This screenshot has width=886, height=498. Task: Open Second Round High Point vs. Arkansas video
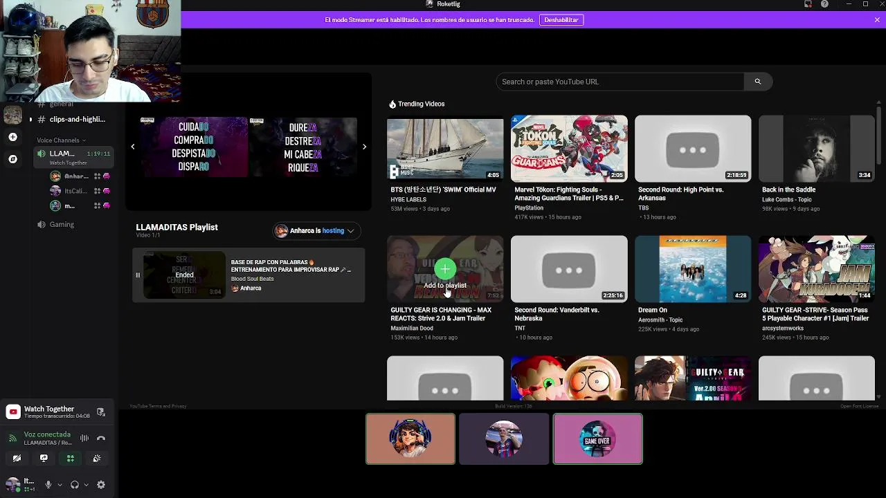point(693,148)
